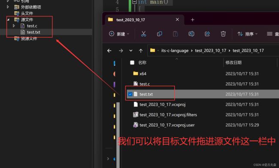This screenshot has height=168, width=279.
Task: Select 源文件 folder in Solution Explorer
Action: click(x=27, y=20)
